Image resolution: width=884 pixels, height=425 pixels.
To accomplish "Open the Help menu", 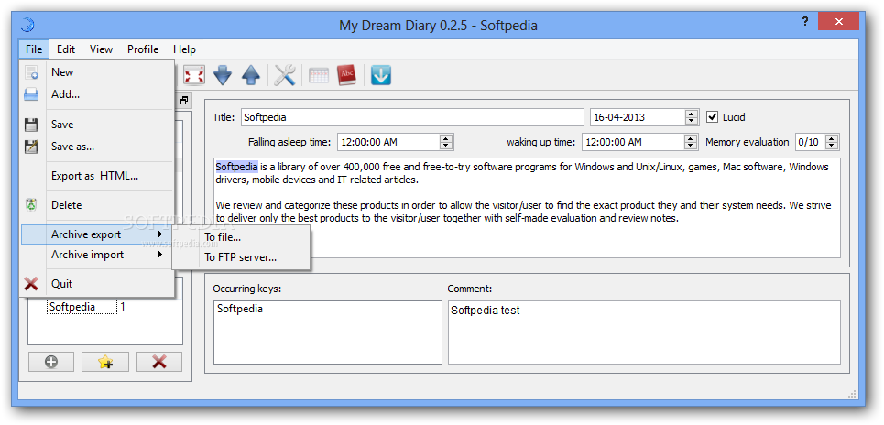I will tap(184, 49).
